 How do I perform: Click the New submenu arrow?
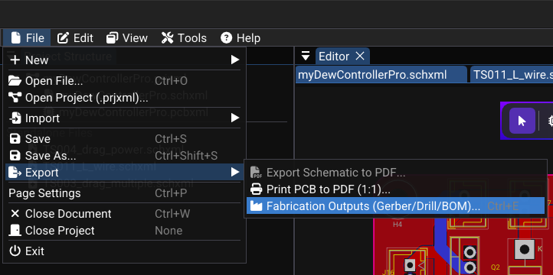235,60
